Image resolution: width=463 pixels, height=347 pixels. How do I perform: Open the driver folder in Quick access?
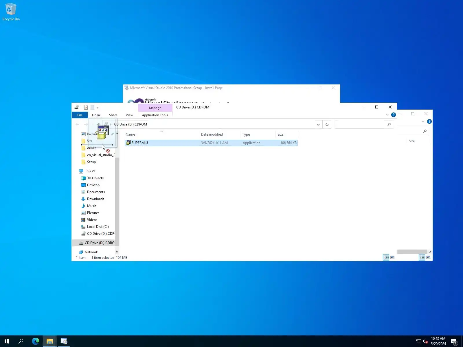point(91,148)
